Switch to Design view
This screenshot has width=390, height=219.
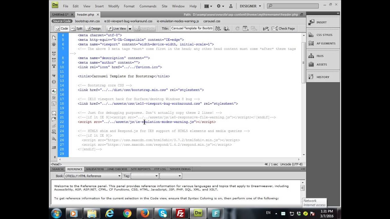click(x=93, y=28)
